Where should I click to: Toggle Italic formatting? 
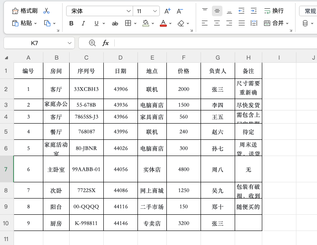click(83, 24)
